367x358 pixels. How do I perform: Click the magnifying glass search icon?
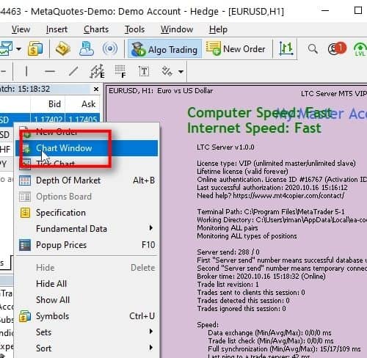pyautogui.click(x=313, y=48)
